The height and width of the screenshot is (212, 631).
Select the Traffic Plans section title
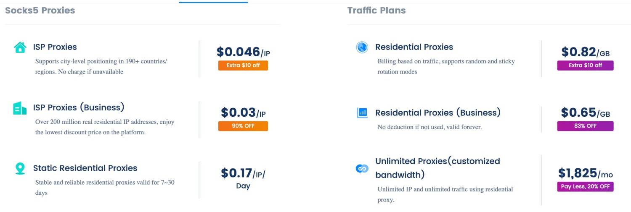click(x=376, y=10)
